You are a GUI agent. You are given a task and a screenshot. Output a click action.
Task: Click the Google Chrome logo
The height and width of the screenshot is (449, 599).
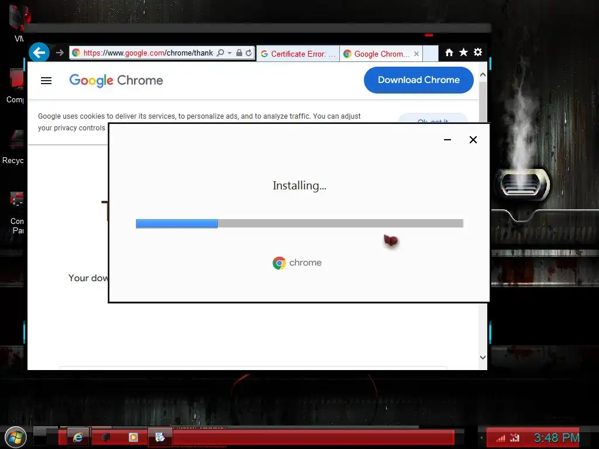[x=116, y=81]
